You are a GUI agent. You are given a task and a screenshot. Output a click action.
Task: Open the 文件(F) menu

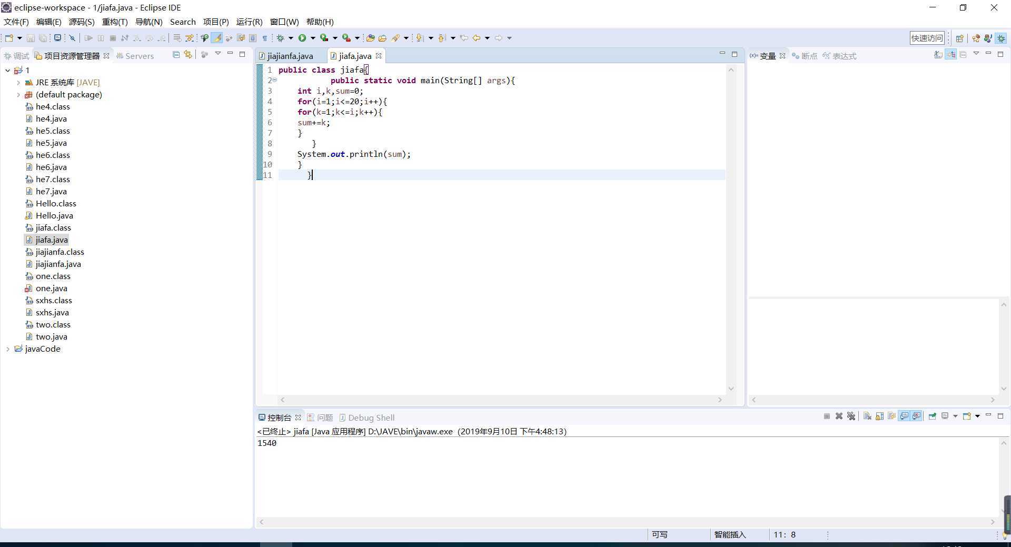(x=16, y=22)
